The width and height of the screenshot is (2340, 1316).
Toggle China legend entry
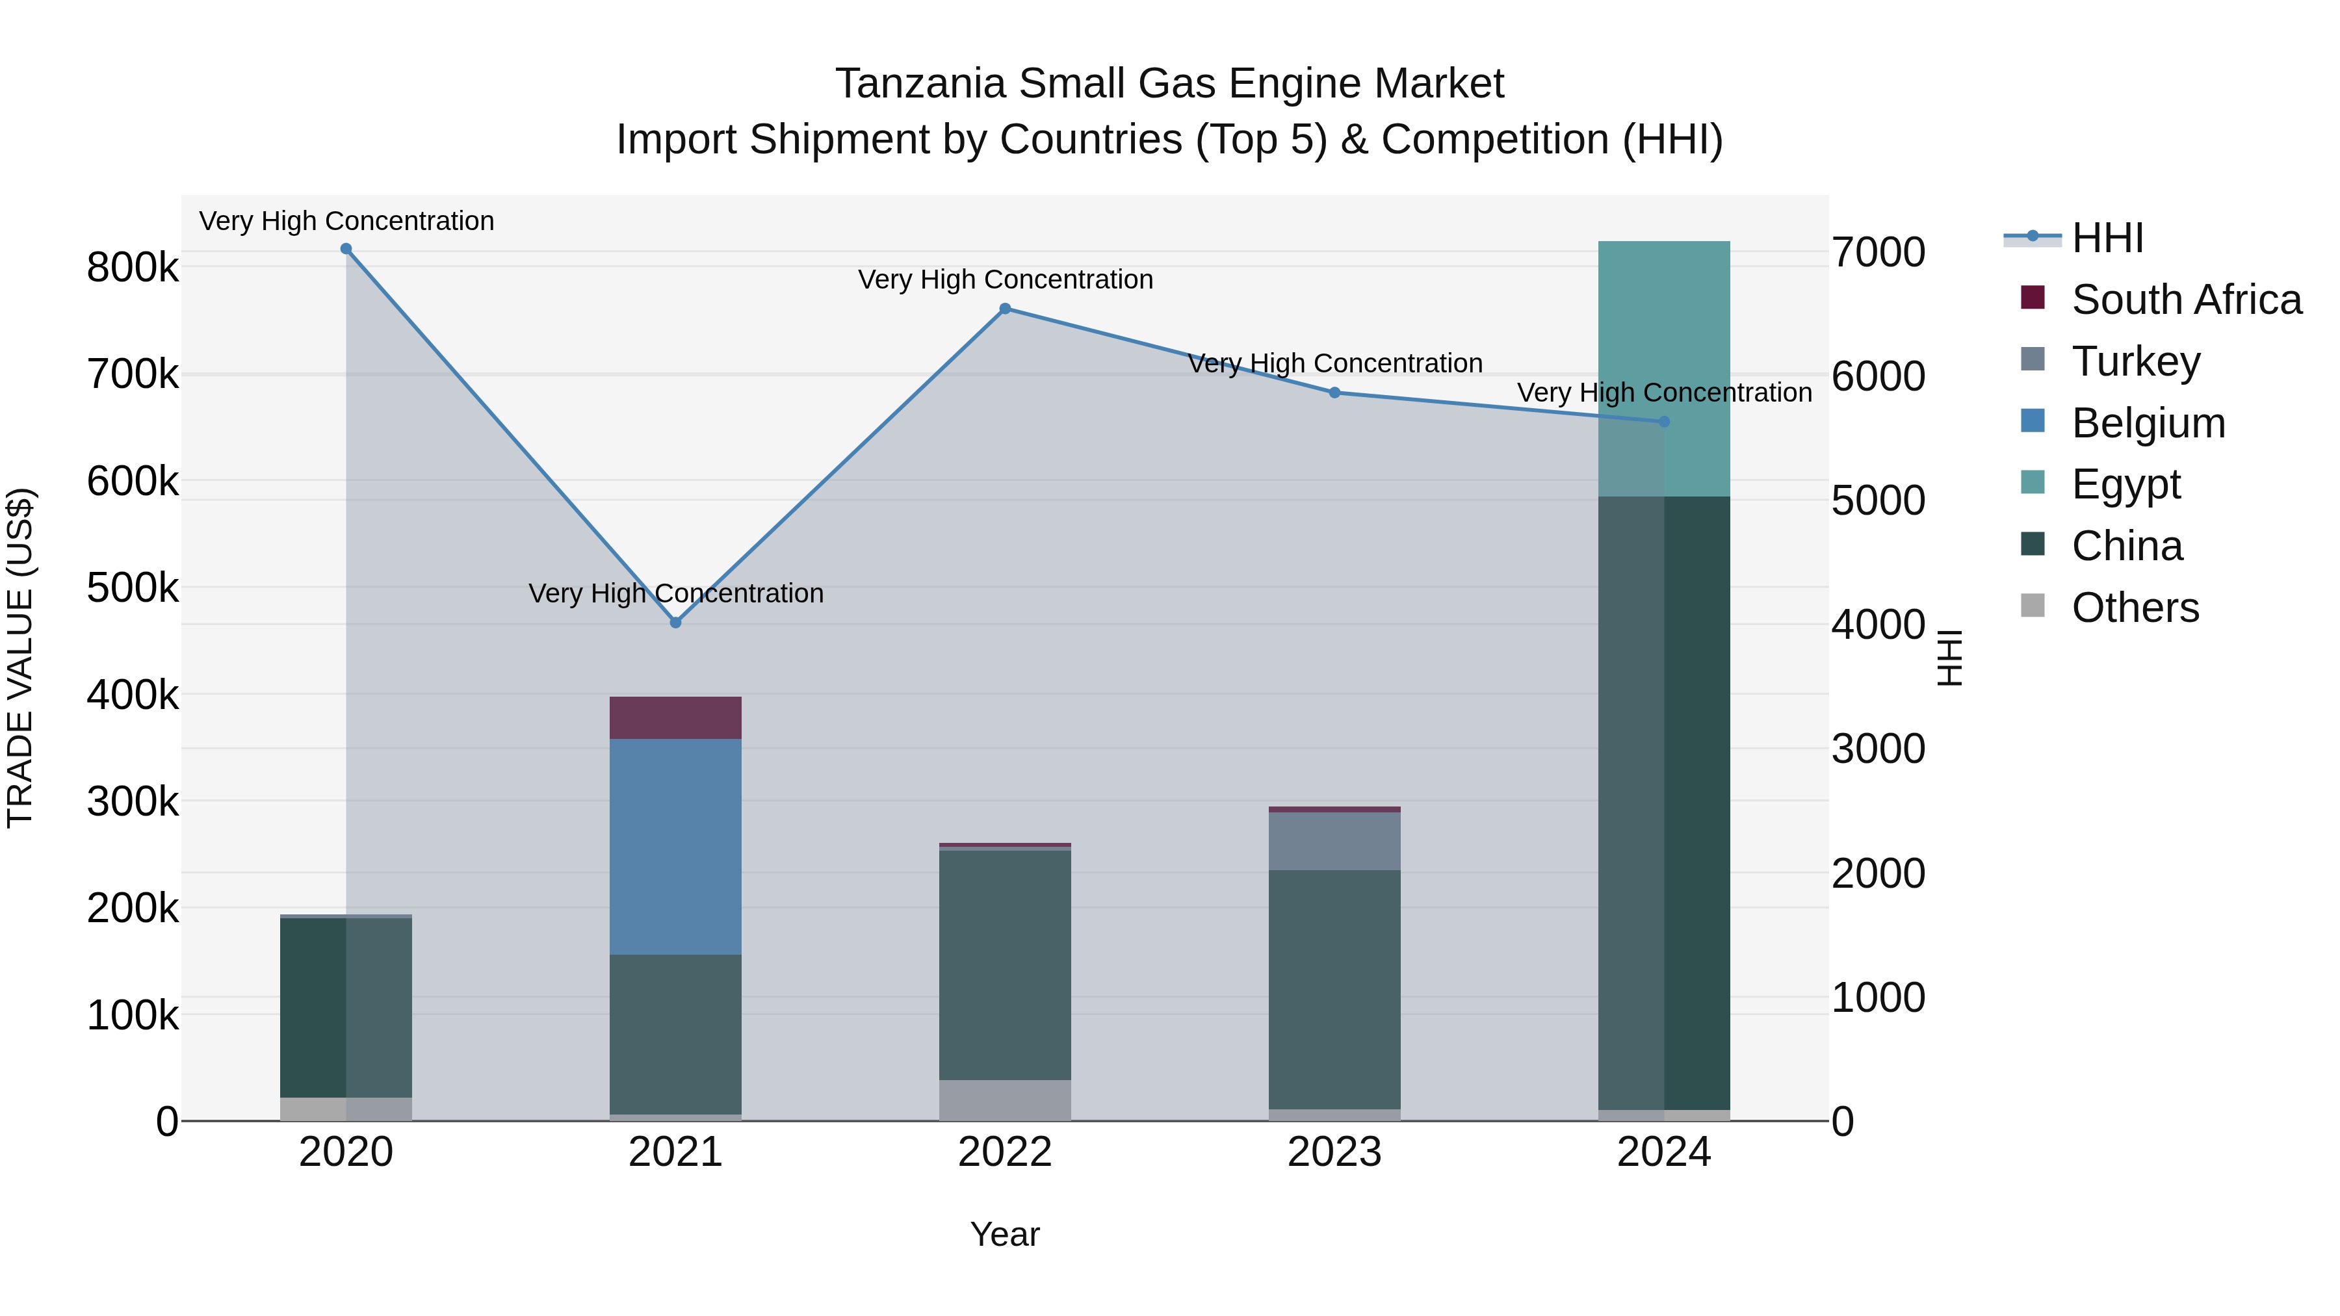click(2101, 546)
